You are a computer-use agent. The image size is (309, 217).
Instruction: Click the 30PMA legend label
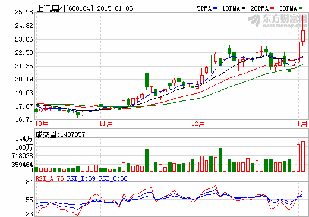tap(288, 8)
